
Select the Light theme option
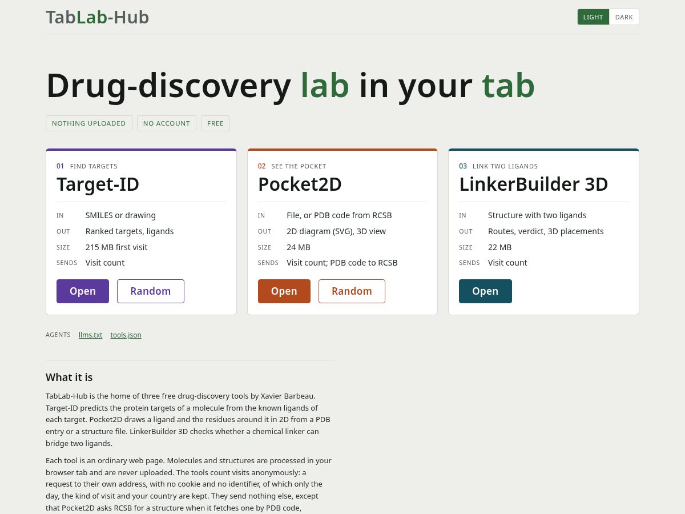click(593, 17)
